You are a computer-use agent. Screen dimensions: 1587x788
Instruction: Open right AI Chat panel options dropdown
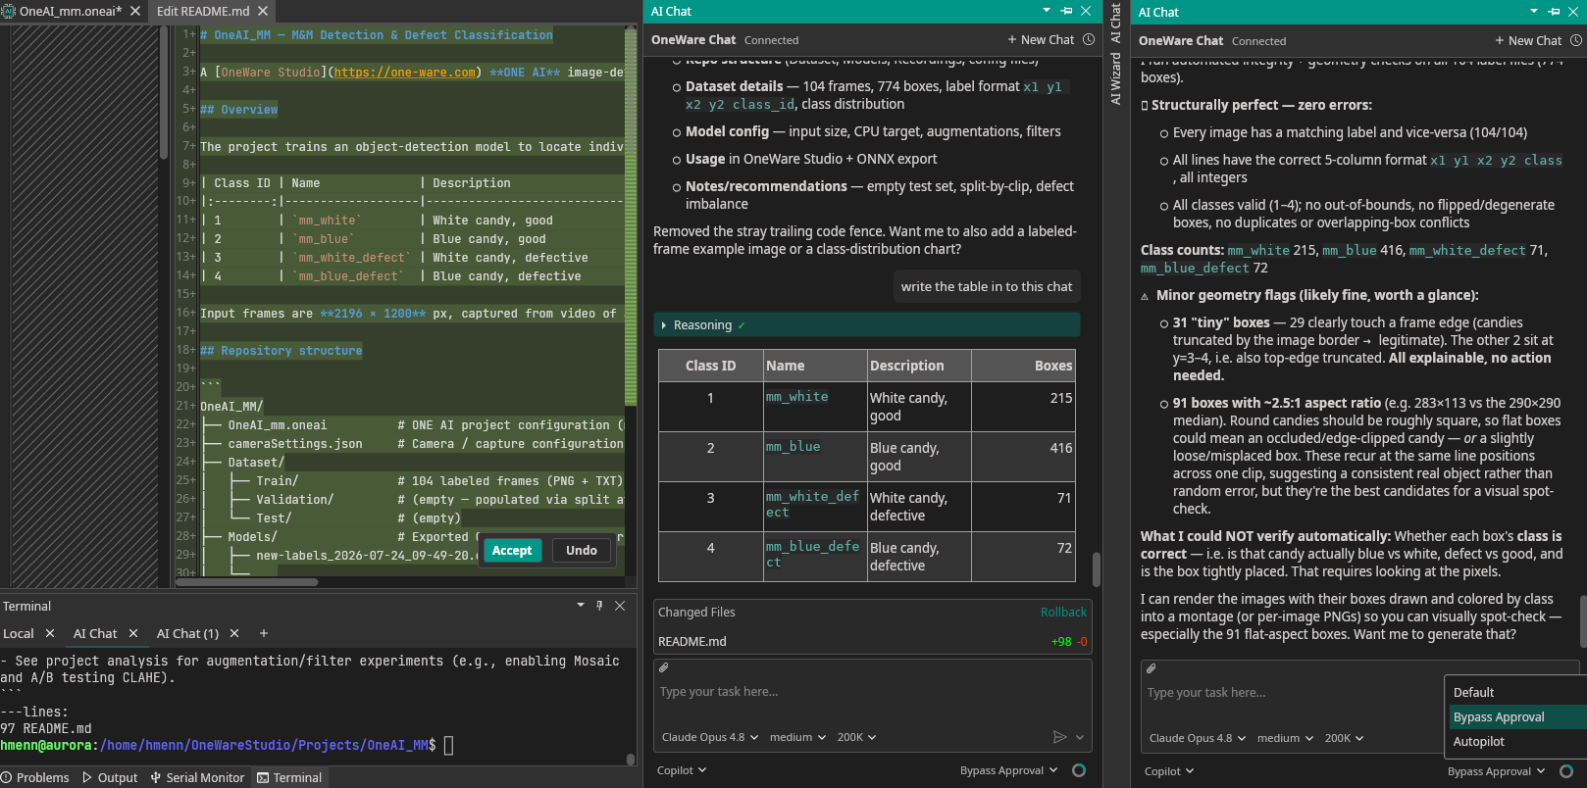tap(1534, 12)
